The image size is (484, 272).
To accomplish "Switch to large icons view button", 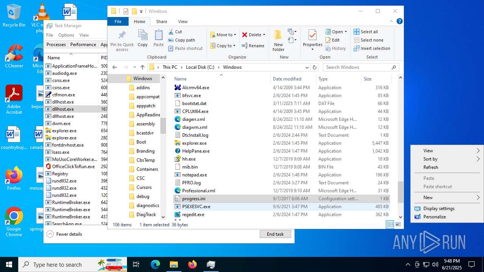I will (398, 224).
